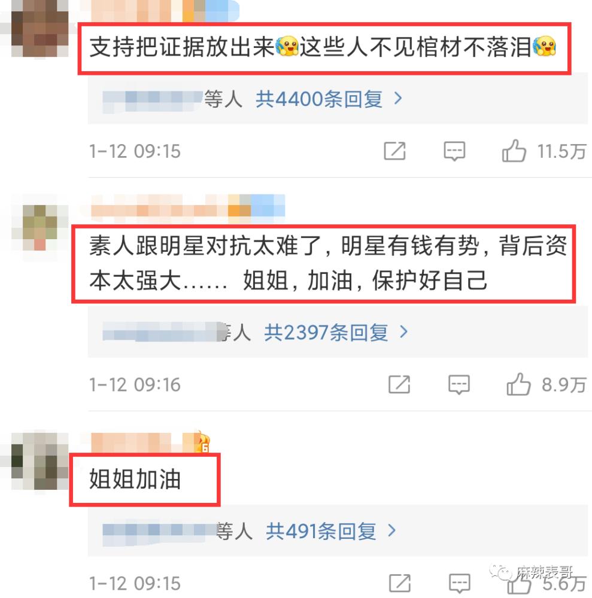Tap the reply bubble icon on the 11.5万 comment
592x598 pixels.
454,151
